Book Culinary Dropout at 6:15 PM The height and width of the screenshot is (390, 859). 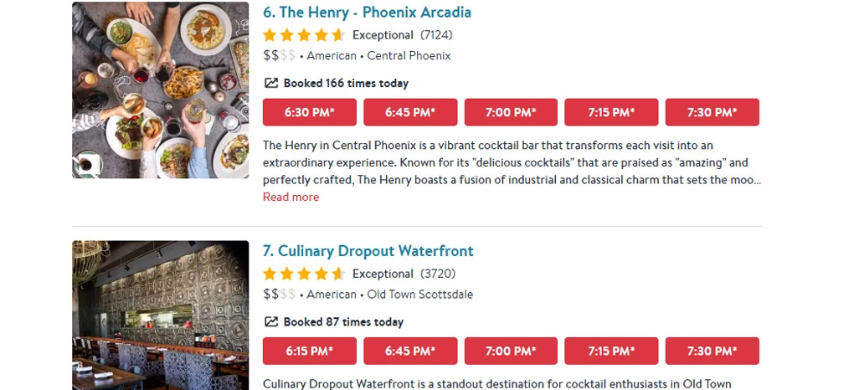310,351
